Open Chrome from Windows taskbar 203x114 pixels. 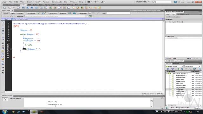pyautogui.click(x=13, y=112)
